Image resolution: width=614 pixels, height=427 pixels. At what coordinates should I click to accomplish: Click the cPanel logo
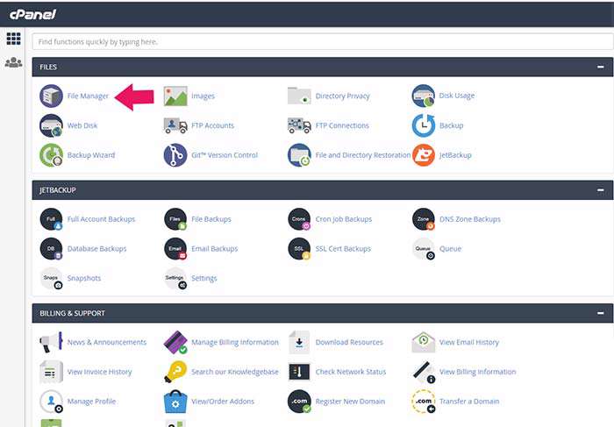33,15
